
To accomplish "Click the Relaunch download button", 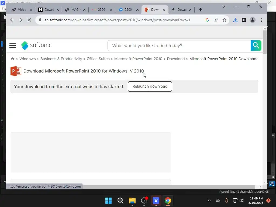I will (x=150, y=87).
